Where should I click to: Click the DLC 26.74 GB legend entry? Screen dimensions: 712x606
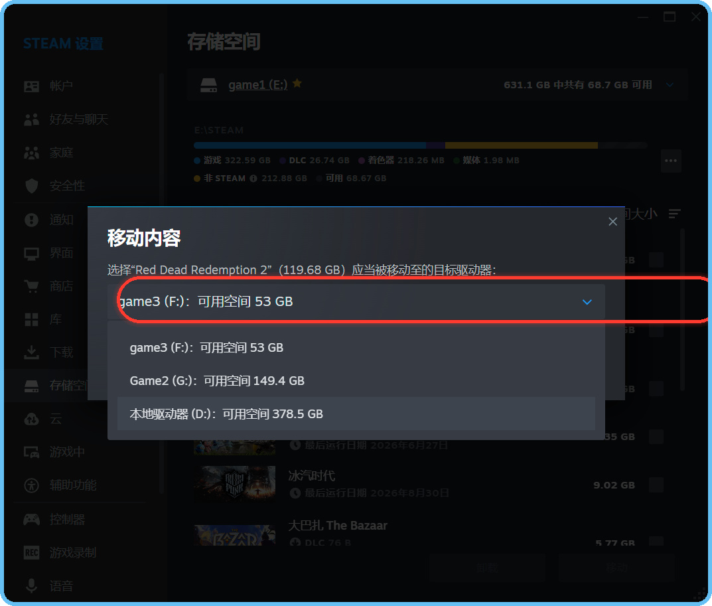tap(315, 161)
